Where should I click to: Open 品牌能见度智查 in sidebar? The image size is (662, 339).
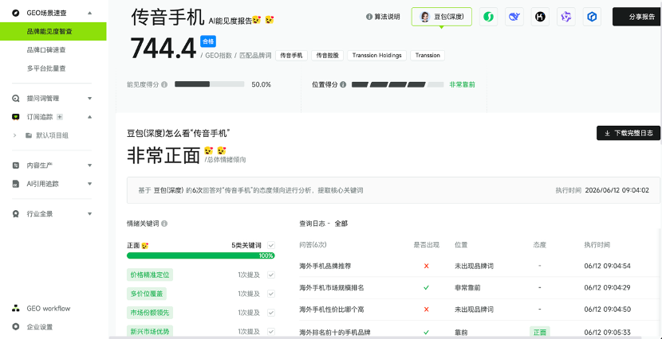click(x=53, y=32)
